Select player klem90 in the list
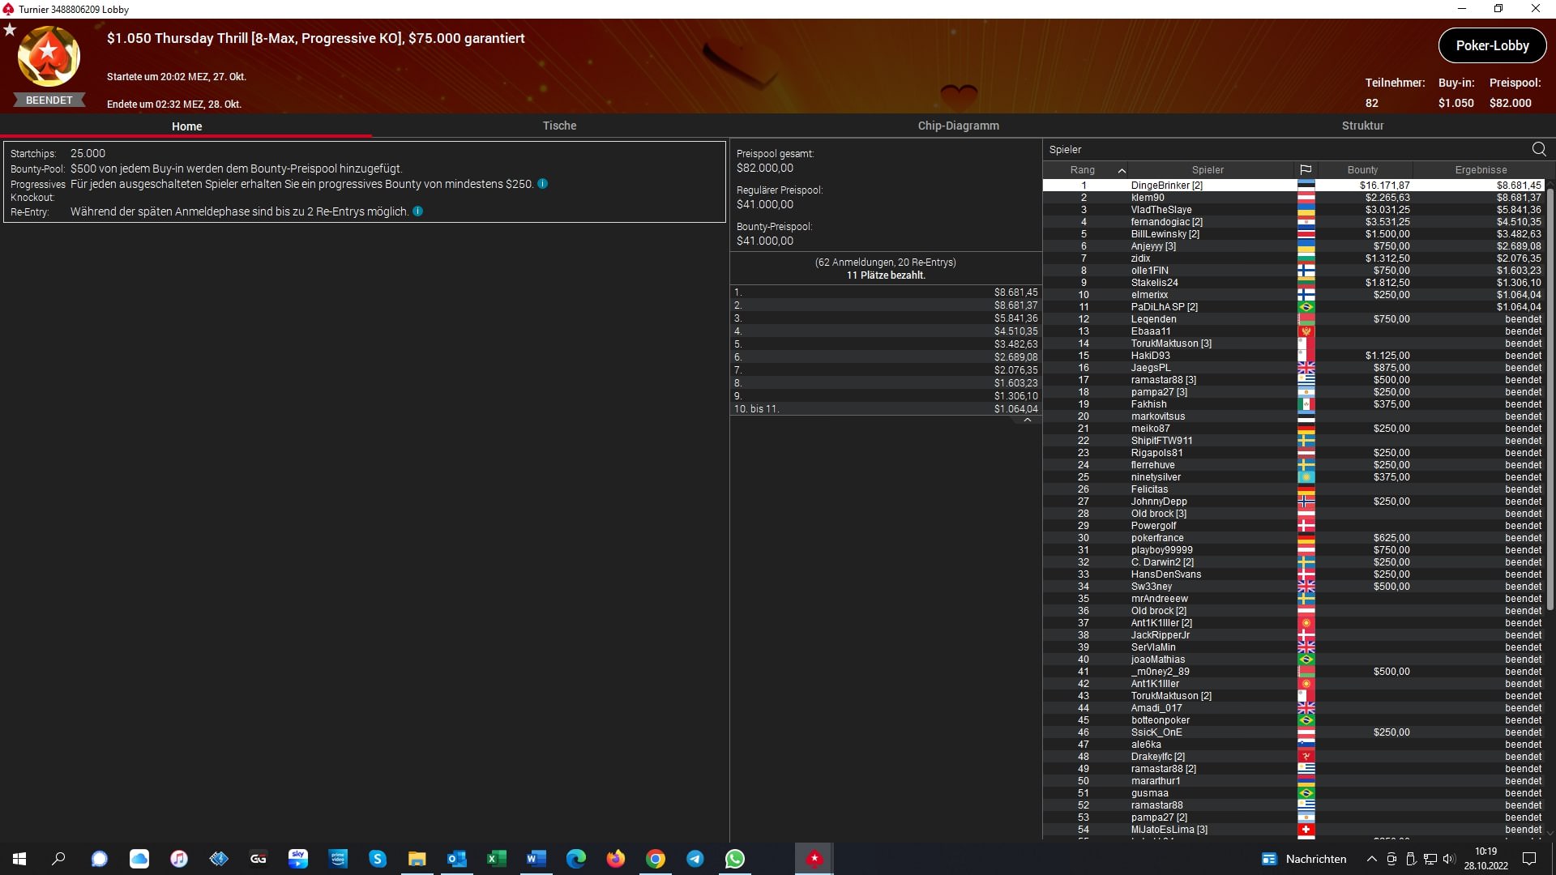The width and height of the screenshot is (1556, 875). click(1148, 198)
